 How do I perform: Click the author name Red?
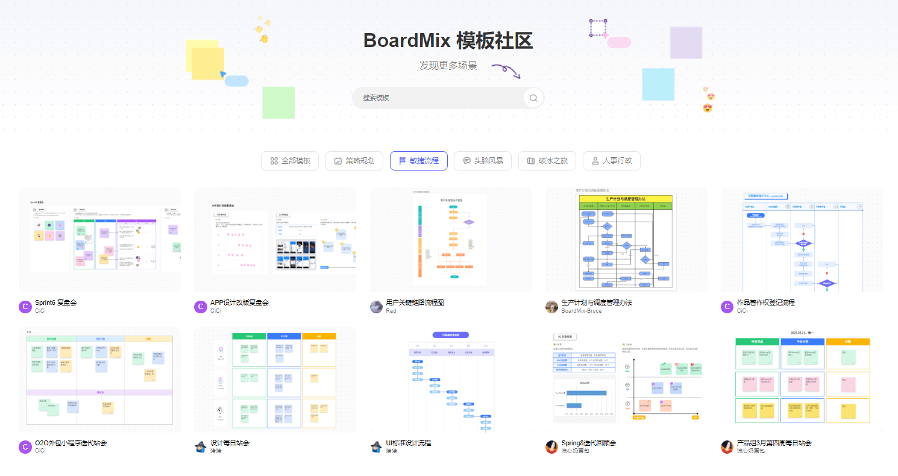tap(391, 311)
